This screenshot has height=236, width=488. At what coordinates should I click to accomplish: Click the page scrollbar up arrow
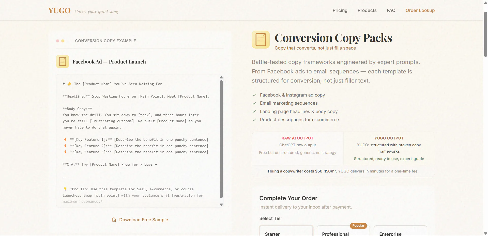pyautogui.click(x=485, y=3)
